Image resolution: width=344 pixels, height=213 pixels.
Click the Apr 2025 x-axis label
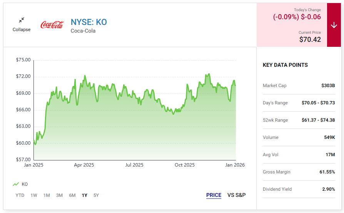(x=84, y=165)
